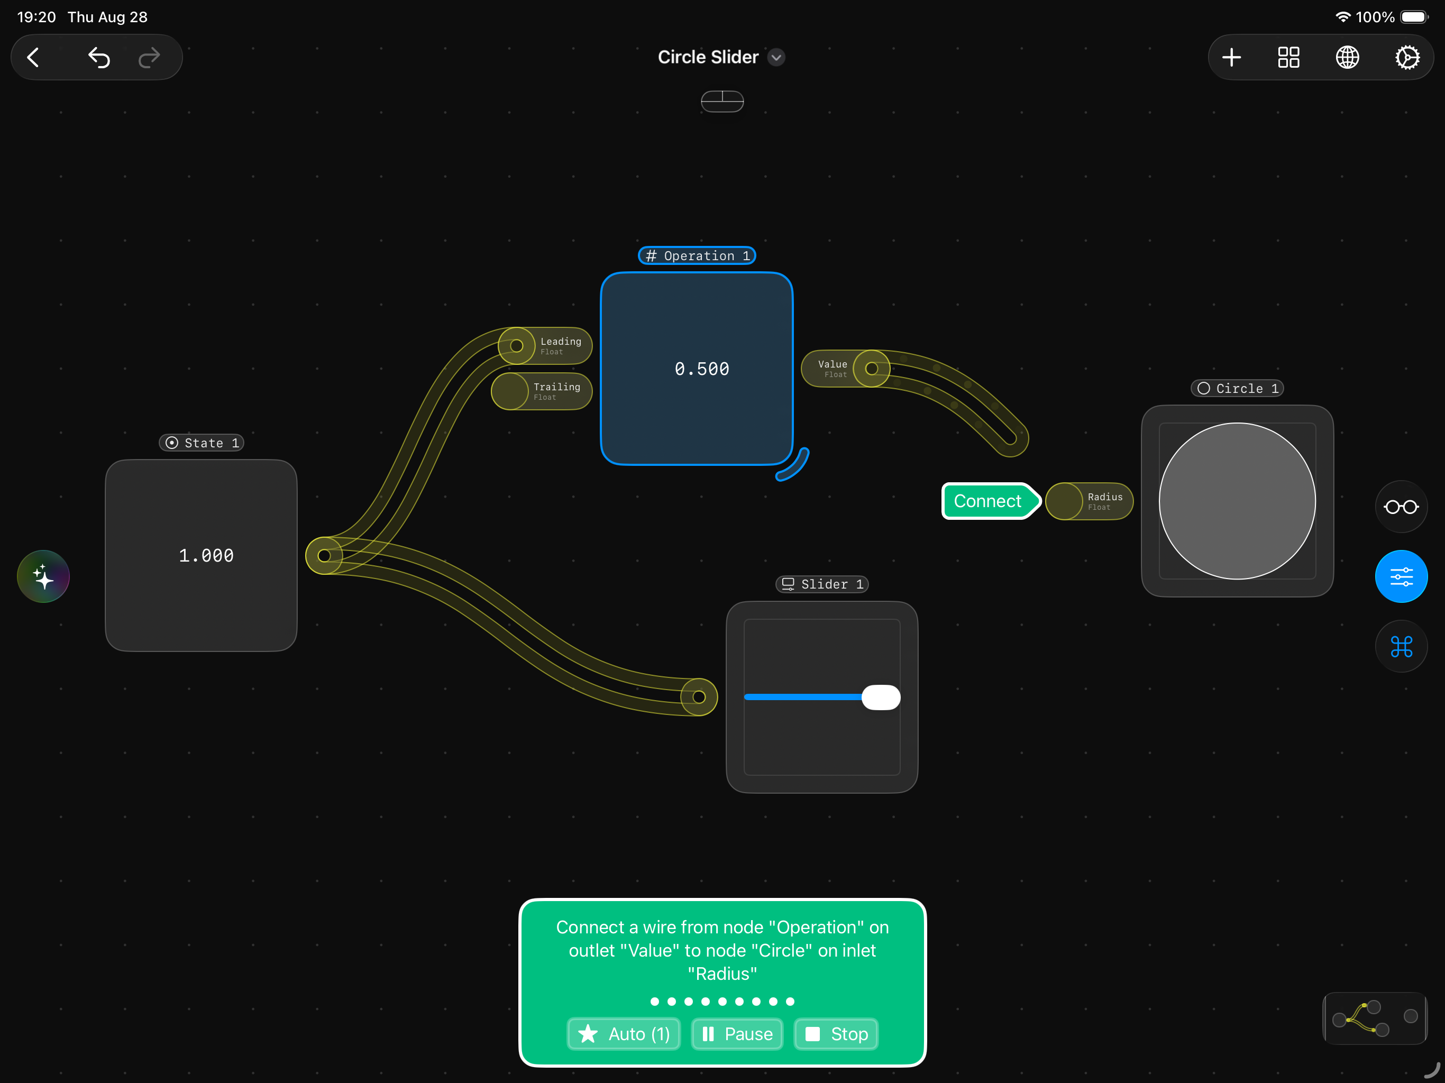Open the grid library icon
Screen dimensions: 1445x1083
pyautogui.click(x=1289, y=58)
